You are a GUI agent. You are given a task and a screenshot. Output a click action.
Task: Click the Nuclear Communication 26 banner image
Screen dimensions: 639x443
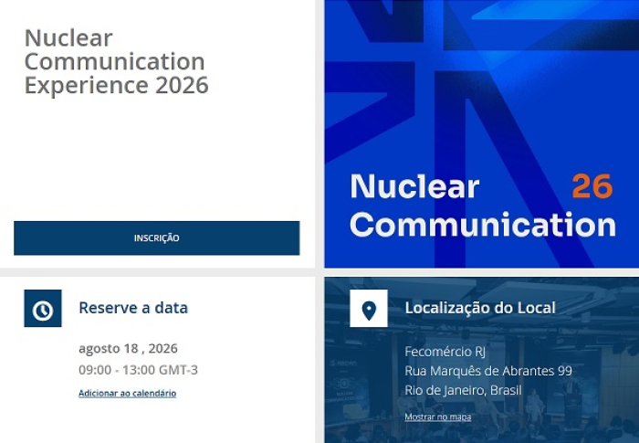pyautogui.click(x=482, y=133)
